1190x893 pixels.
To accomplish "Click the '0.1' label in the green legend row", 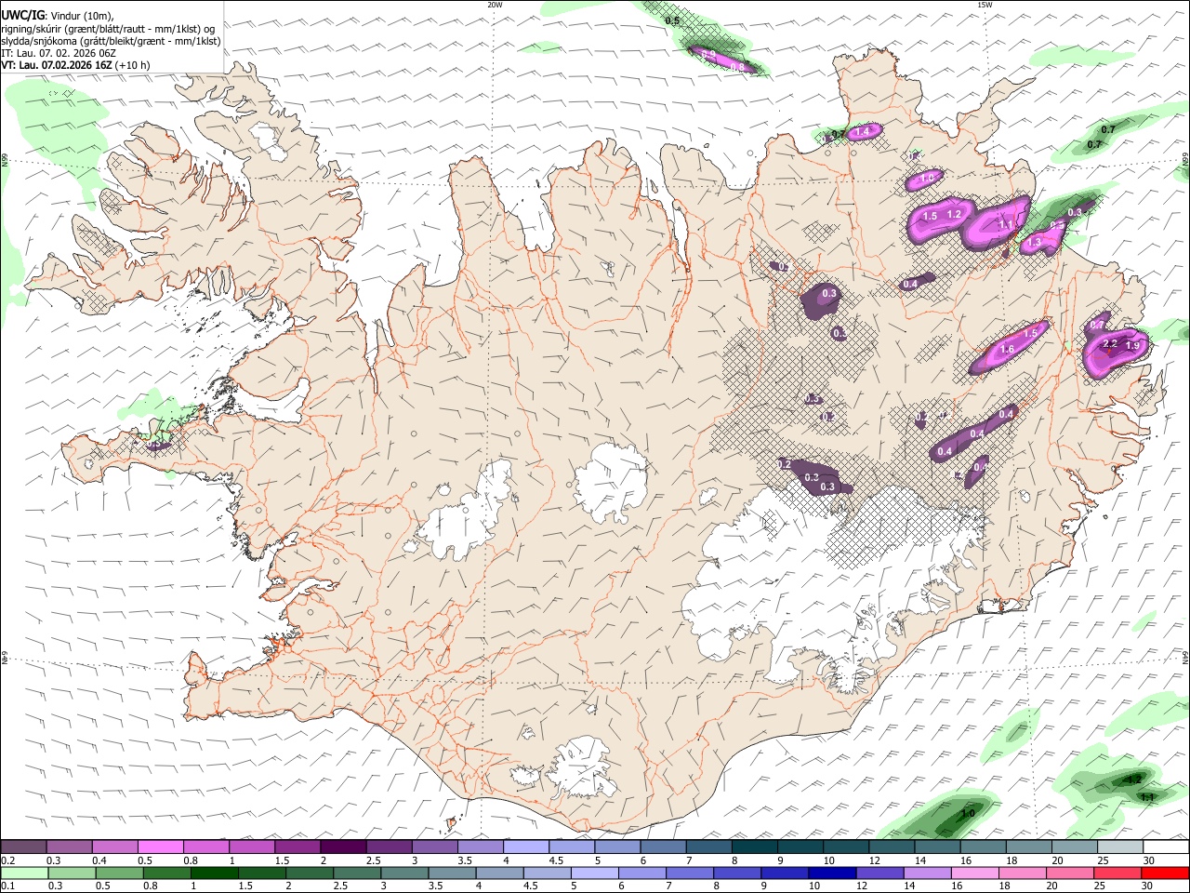I will click(8, 886).
